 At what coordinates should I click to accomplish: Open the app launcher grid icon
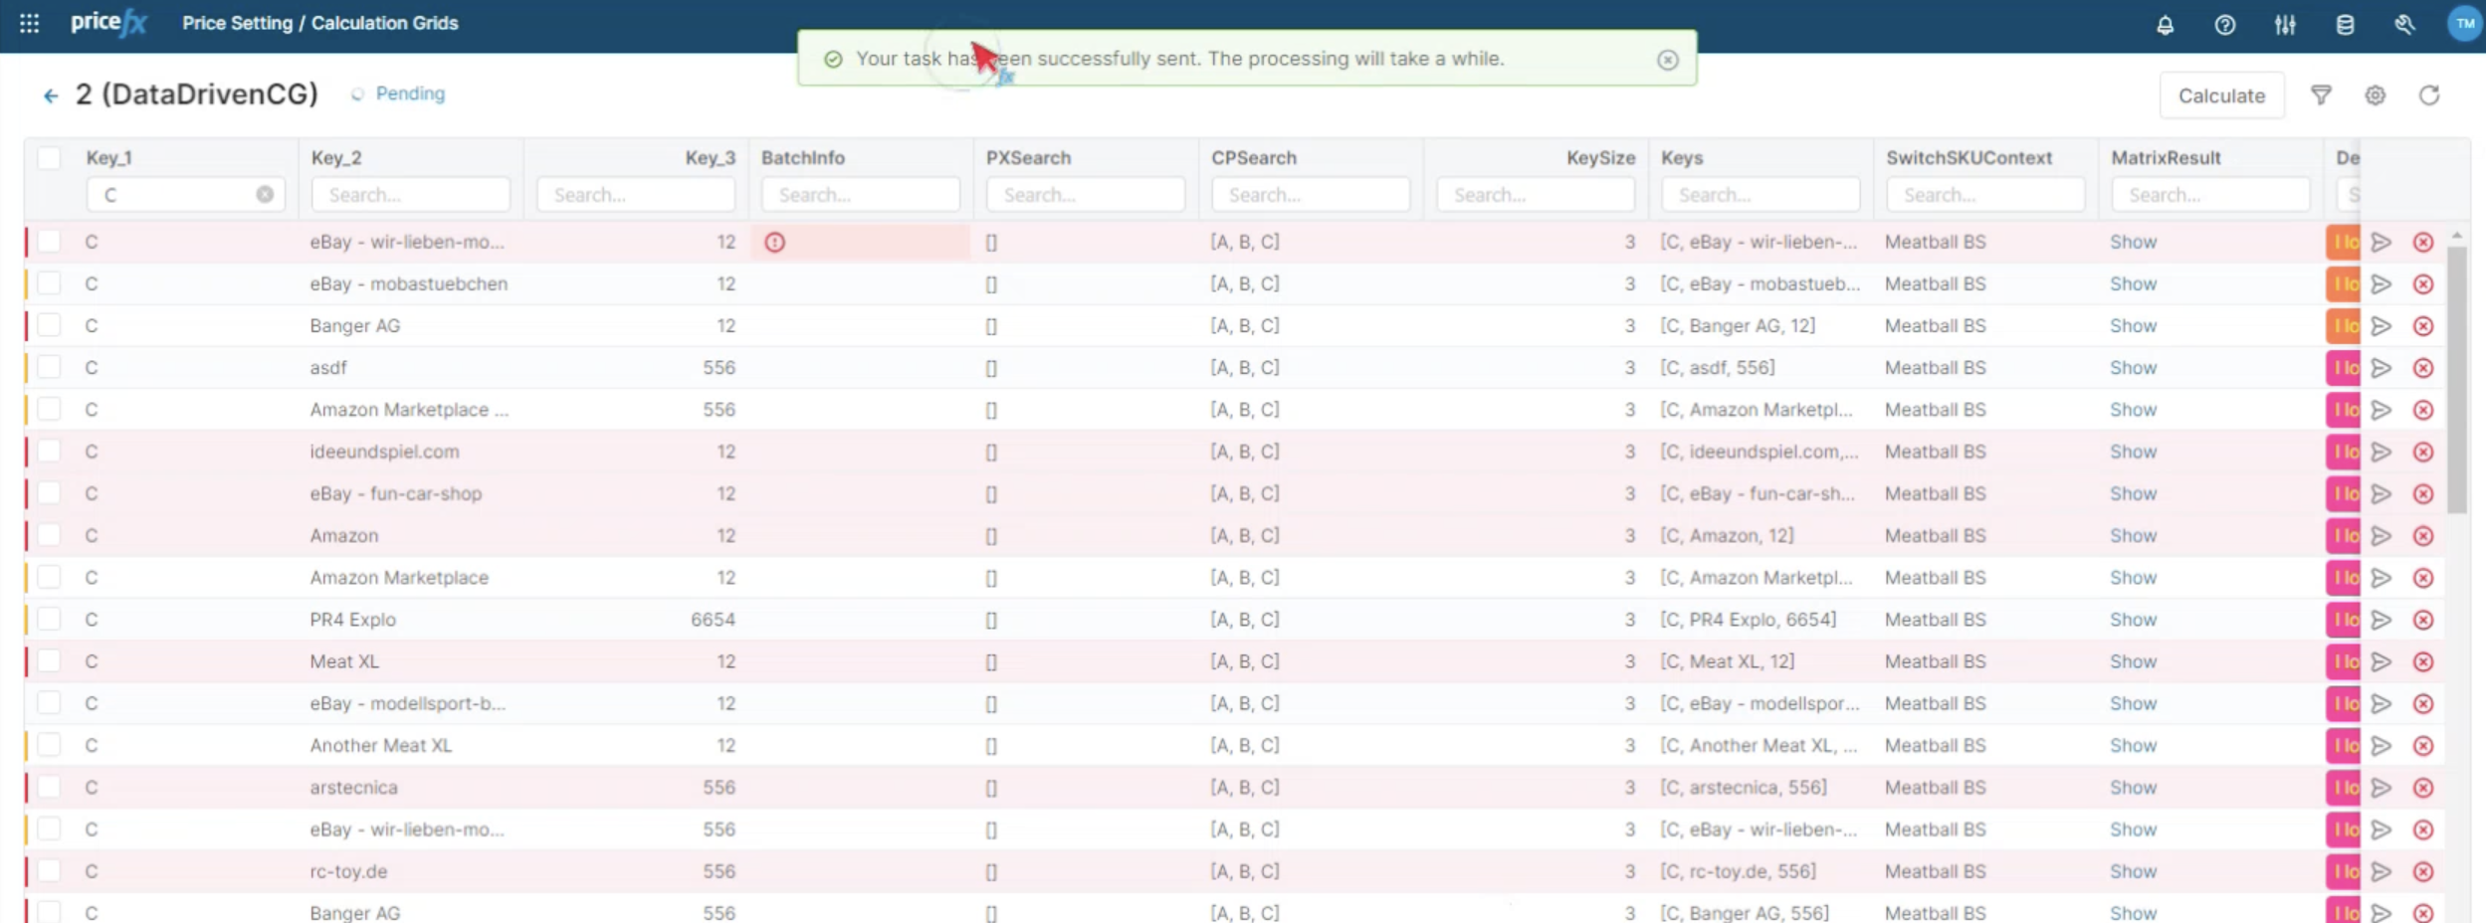coord(30,23)
